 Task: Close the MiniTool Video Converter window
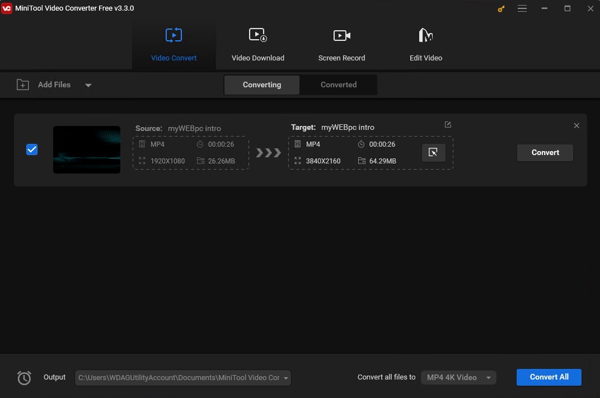pos(590,8)
